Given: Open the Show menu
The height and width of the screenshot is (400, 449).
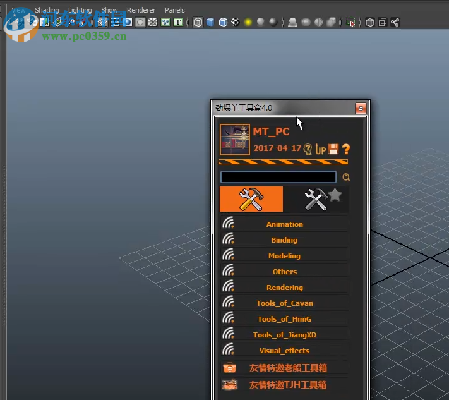Looking at the screenshot, I should click(109, 10).
